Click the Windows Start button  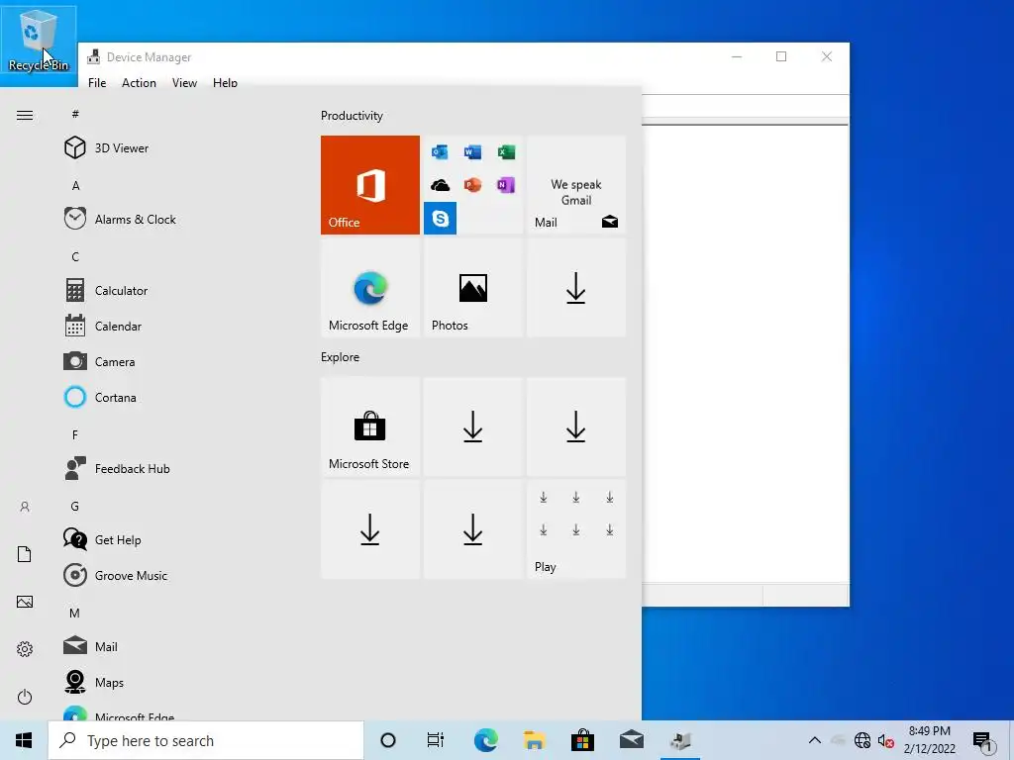(x=24, y=740)
